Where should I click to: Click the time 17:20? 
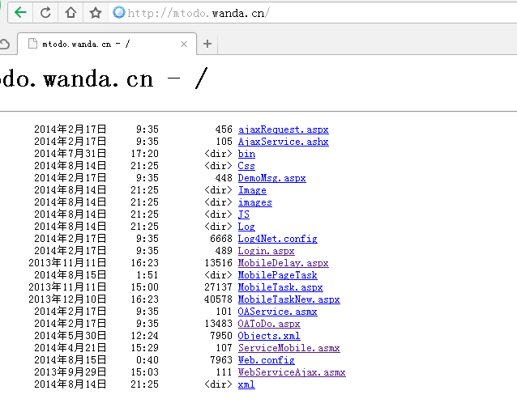pos(144,154)
